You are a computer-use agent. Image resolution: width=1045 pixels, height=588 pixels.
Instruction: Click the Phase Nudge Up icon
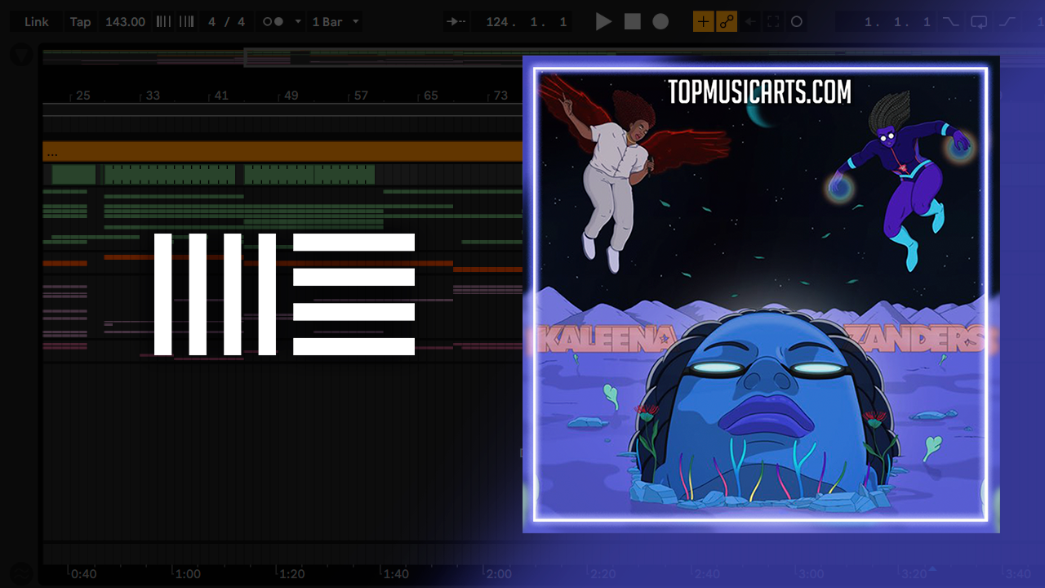coord(187,22)
